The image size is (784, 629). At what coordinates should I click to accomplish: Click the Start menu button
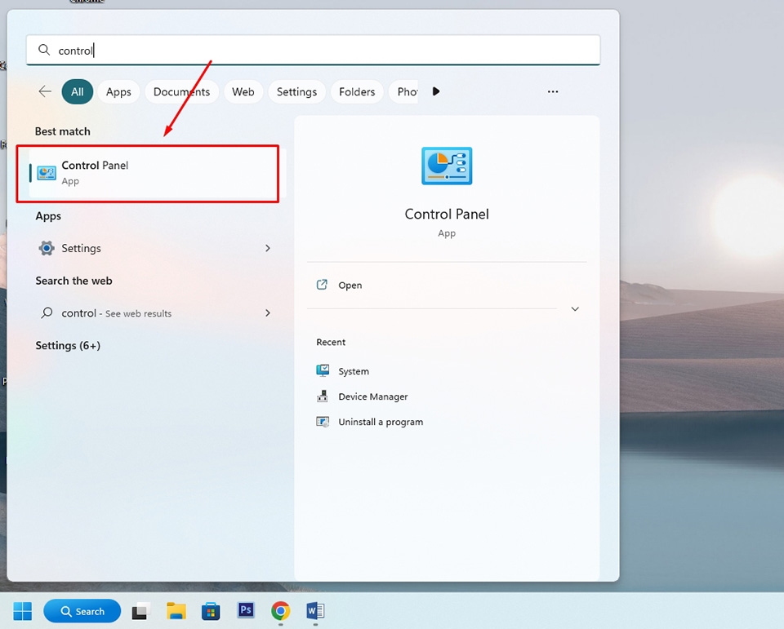pyautogui.click(x=22, y=610)
